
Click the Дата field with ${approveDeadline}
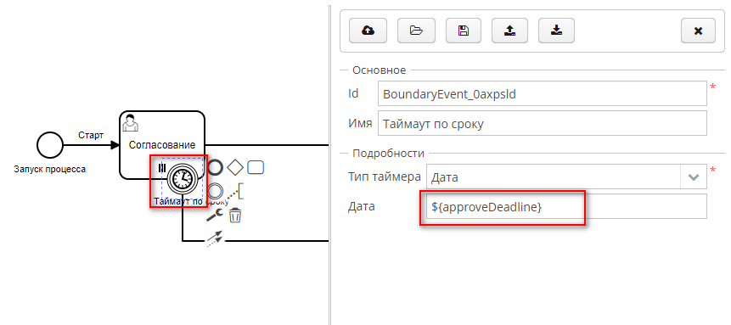click(x=566, y=206)
